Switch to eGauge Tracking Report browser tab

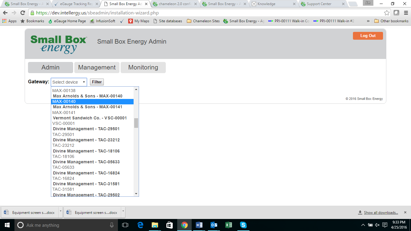click(75, 4)
